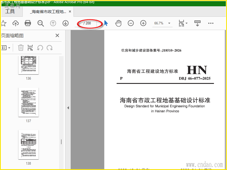This screenshot has height=170, width=227.
Task: Click the English title Design Standard for Municipal Engineering Foundation
Action: [x=165, y=106]
